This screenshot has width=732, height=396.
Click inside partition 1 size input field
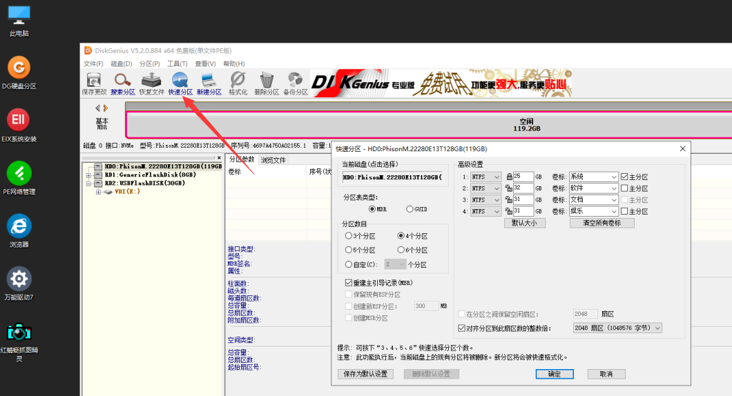[523, 177]
